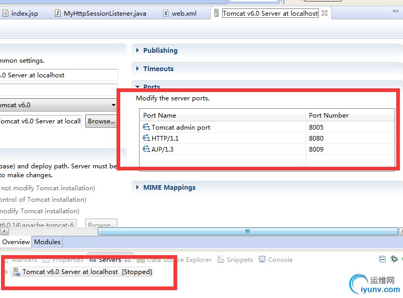The image size is (403, 298).
Task: Open the Servers view tab
Action: [x=110, y=260]
